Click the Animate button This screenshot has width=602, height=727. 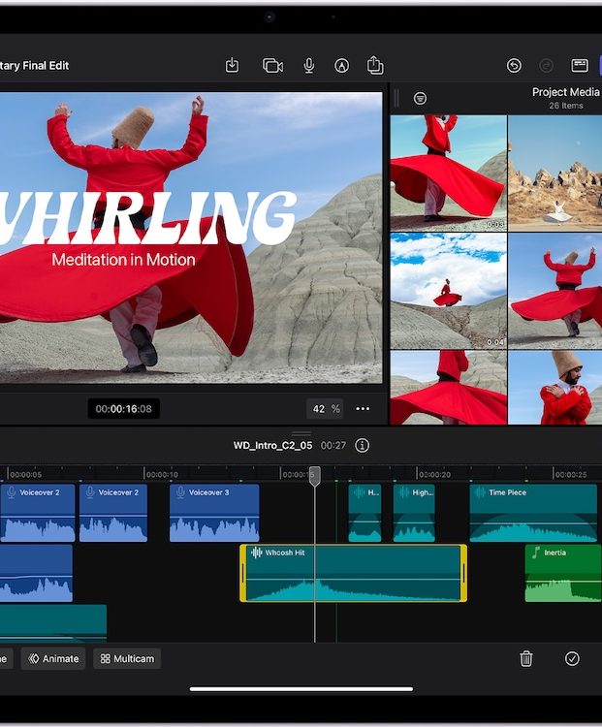(x=53, y=659)
